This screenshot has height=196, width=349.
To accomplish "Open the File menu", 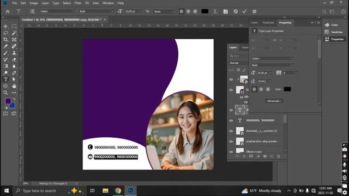I will 15,3.
